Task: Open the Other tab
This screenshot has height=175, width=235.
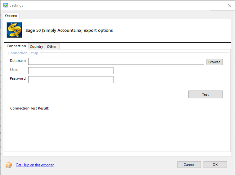Action: pyautogui.click(x=52, y=47)
